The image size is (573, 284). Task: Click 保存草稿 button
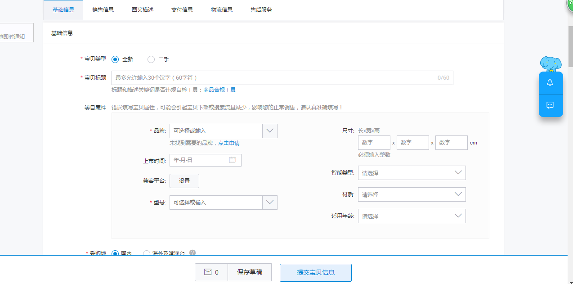[x=250, y=272]
